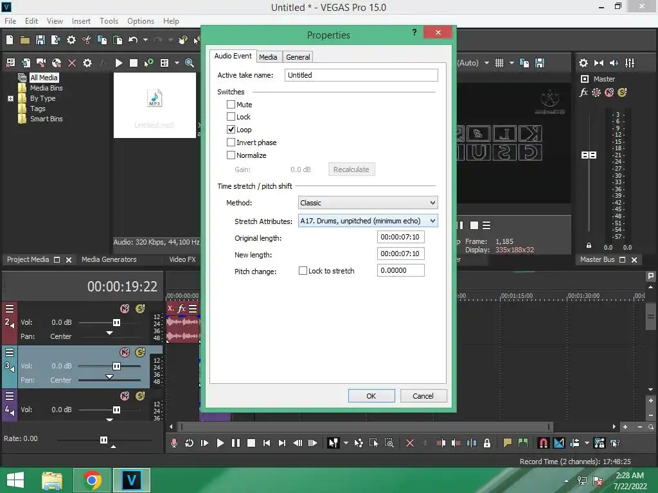Open Project Properties gear in main toolbar

(71, 40)
